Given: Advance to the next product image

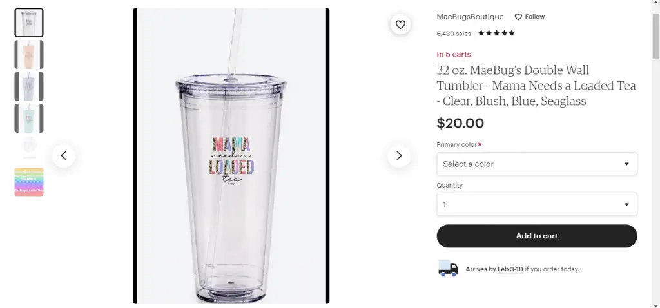Looking at the screenshot, I should pos(399,155).
